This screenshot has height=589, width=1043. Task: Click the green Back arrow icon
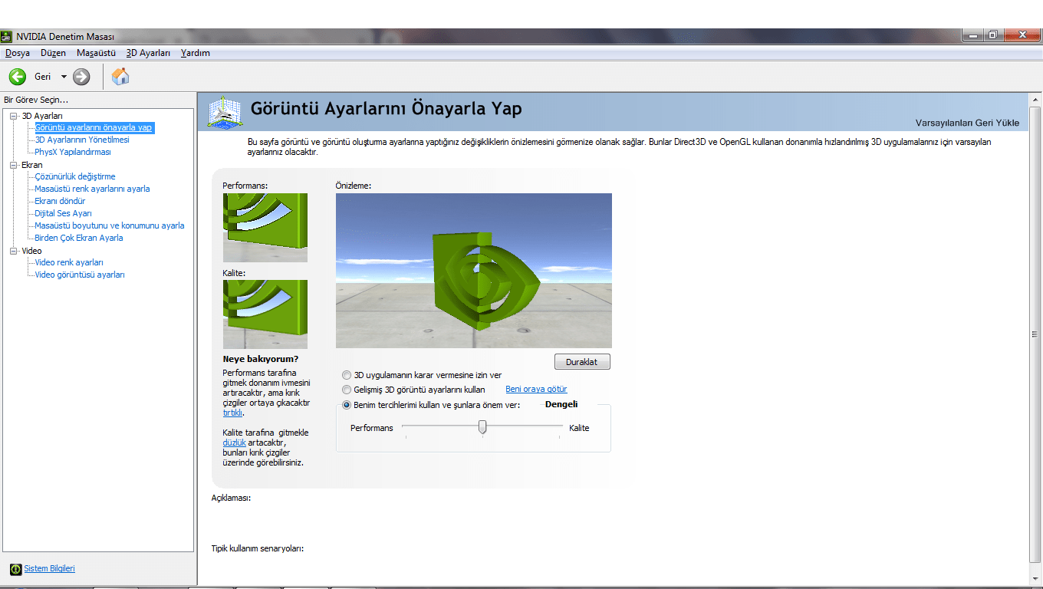[18, 77]
